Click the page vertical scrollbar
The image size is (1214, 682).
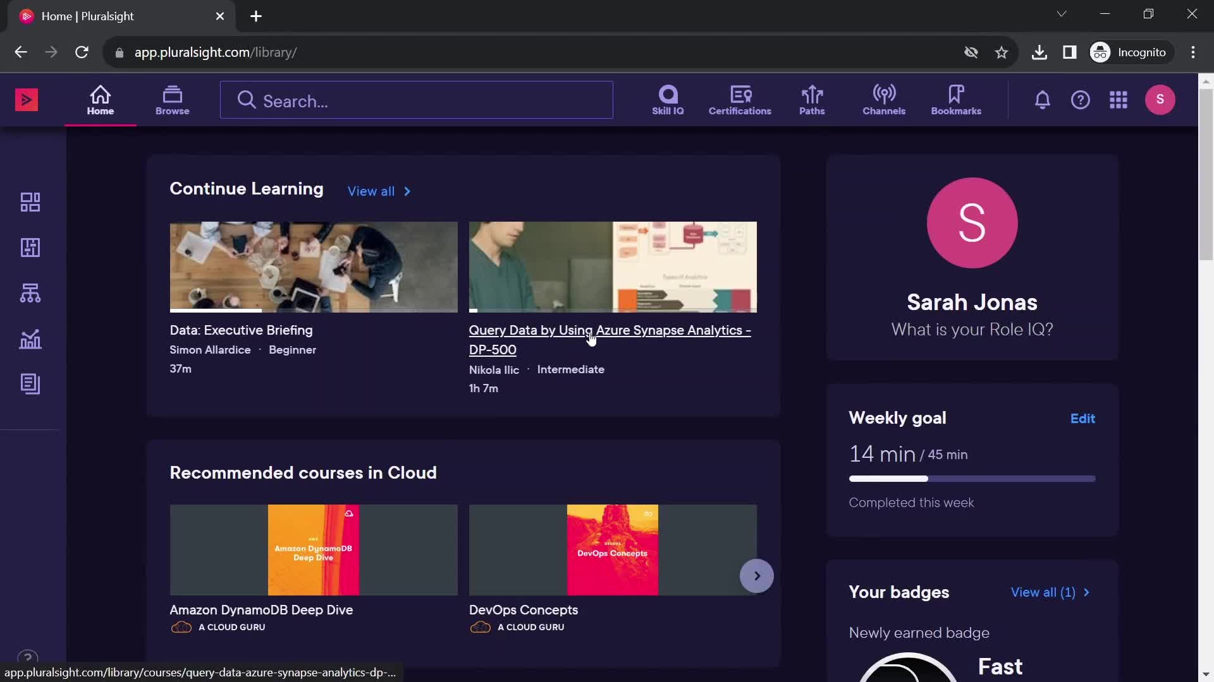click(1206, 175)
